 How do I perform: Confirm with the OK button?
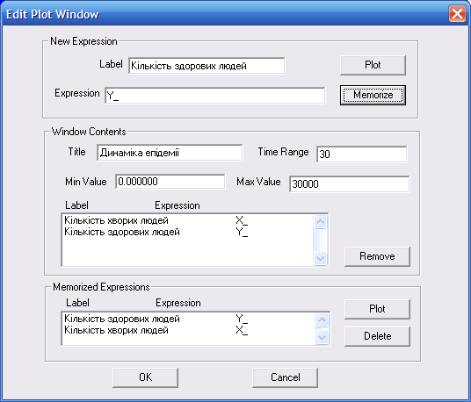(145, 377)
